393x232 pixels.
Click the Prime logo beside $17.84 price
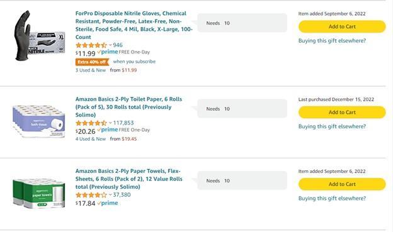108,203
